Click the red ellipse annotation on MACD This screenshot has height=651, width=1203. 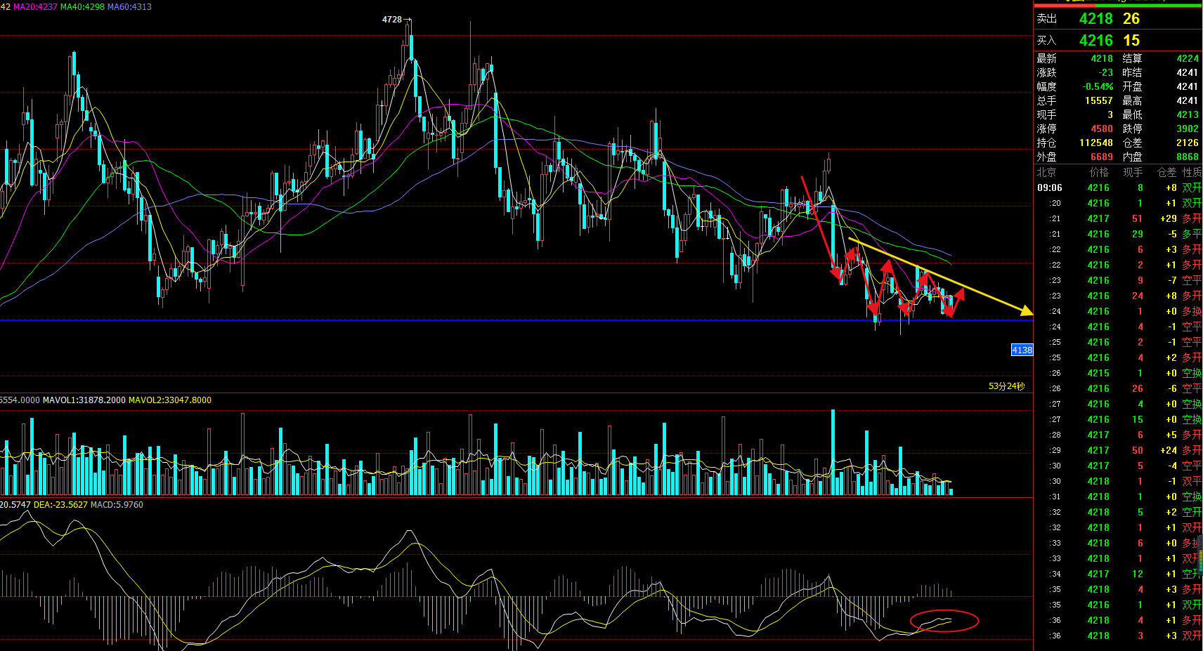click(944, 621)
